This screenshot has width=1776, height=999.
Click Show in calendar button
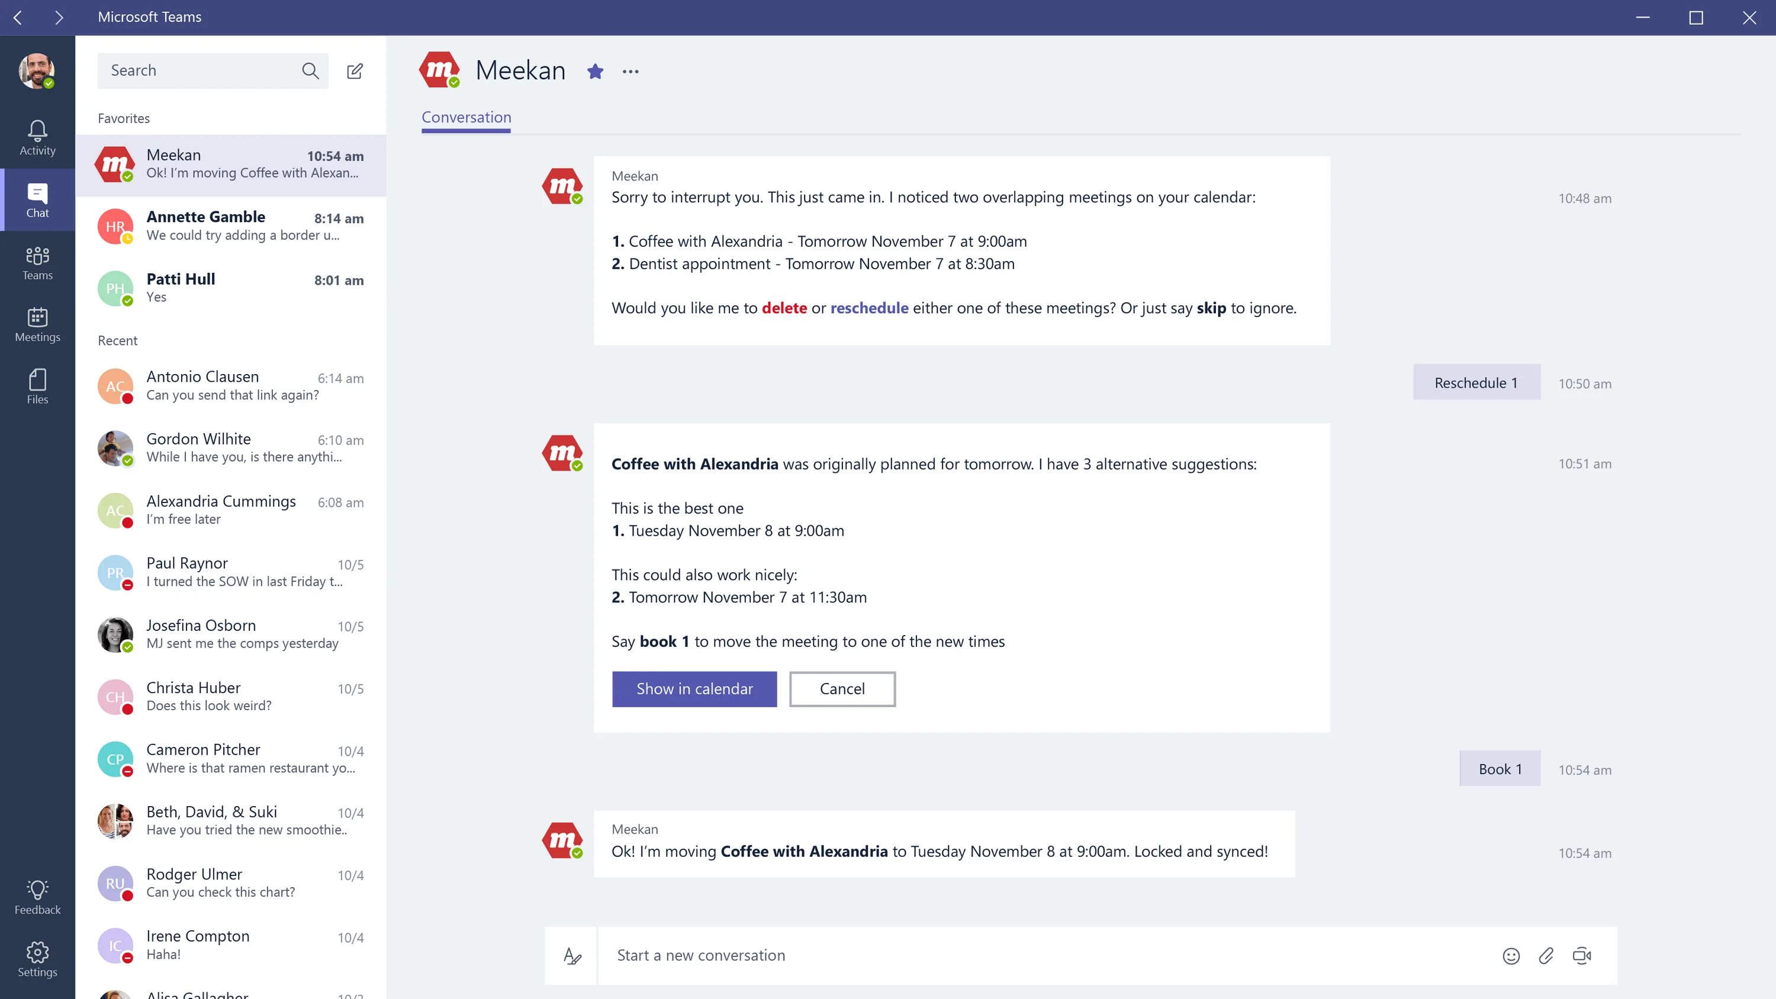[x=694, y=688]
